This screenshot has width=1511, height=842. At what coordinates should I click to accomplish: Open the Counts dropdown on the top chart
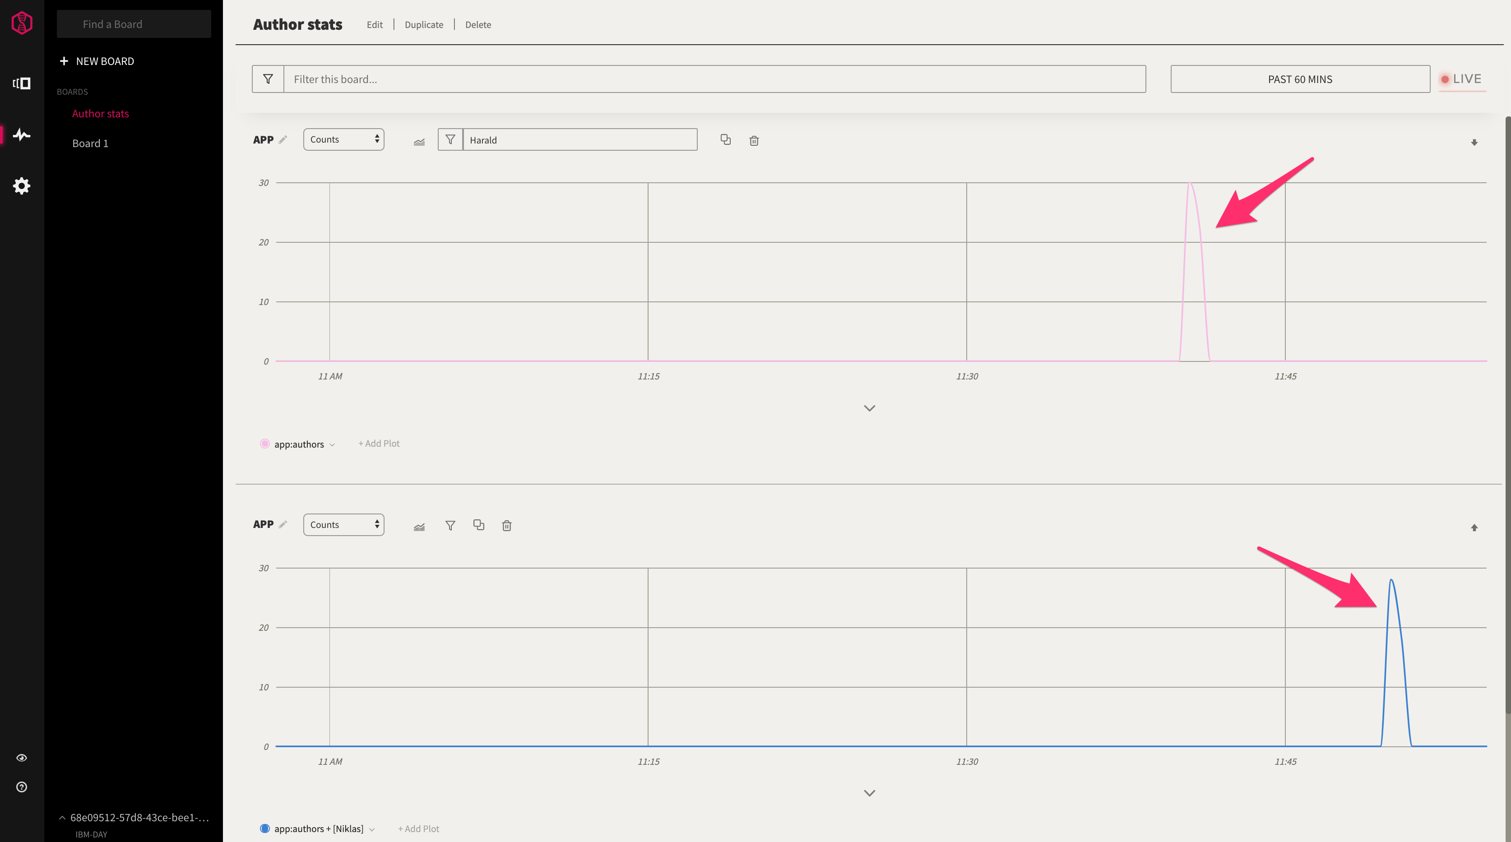[344, 139]
